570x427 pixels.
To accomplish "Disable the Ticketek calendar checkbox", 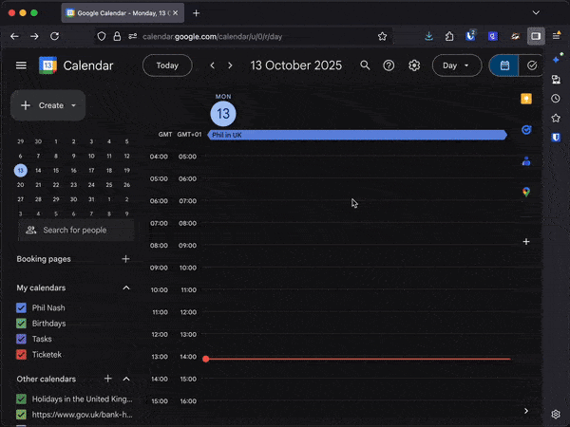I will tap(21, 354).
